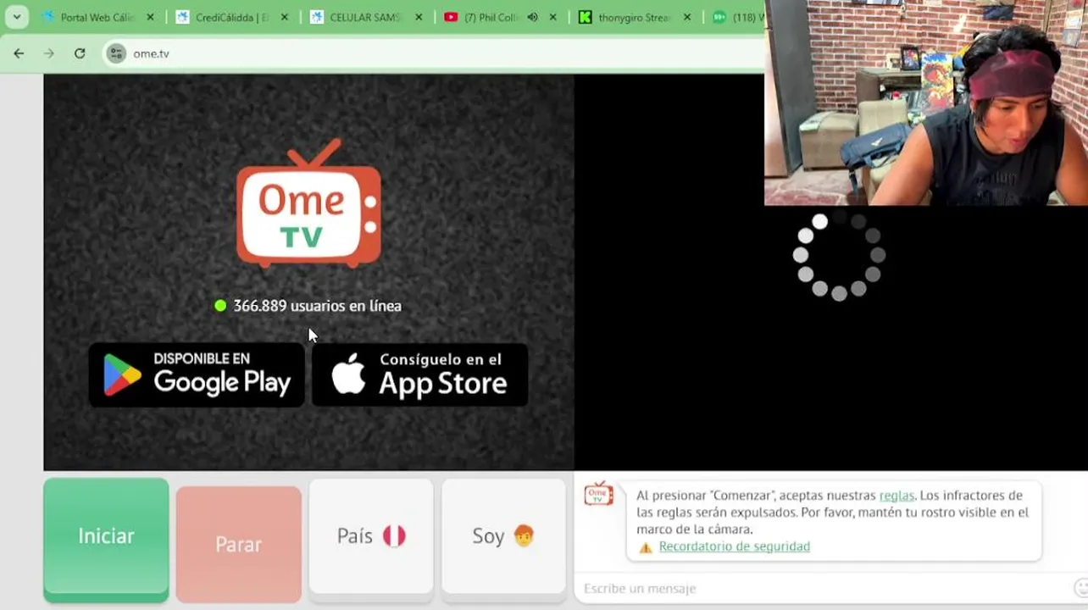
Task: Click the boy emoji icon
Action: 524,536
